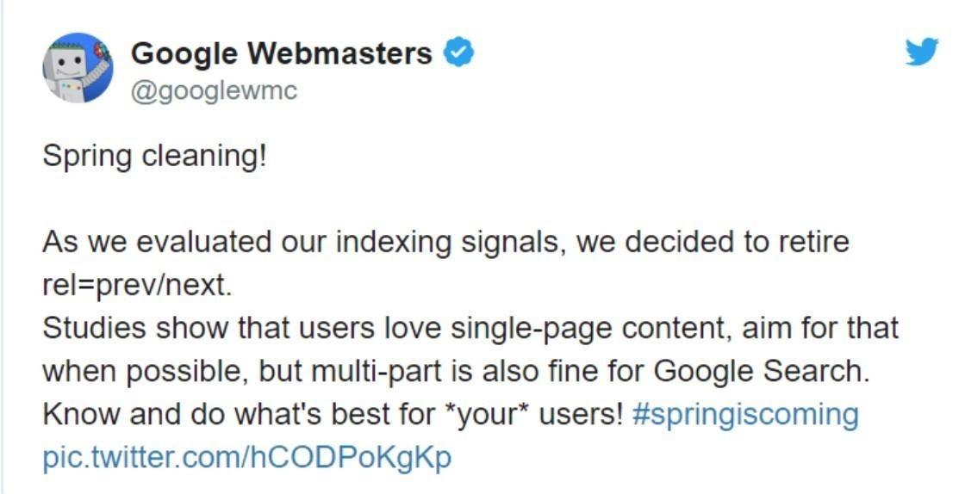Click the word 'retire' in the tweet
This screenshot has height=494, width=965.
(x=811, y=242)
